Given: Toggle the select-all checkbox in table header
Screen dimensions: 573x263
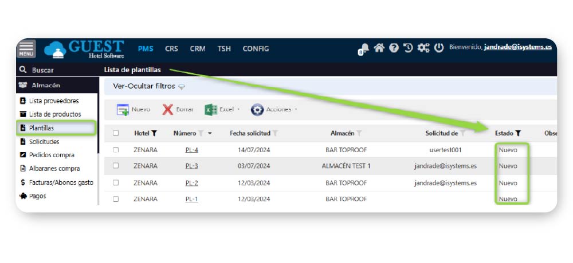Looking at the screenshot, I should click(116, 133).
